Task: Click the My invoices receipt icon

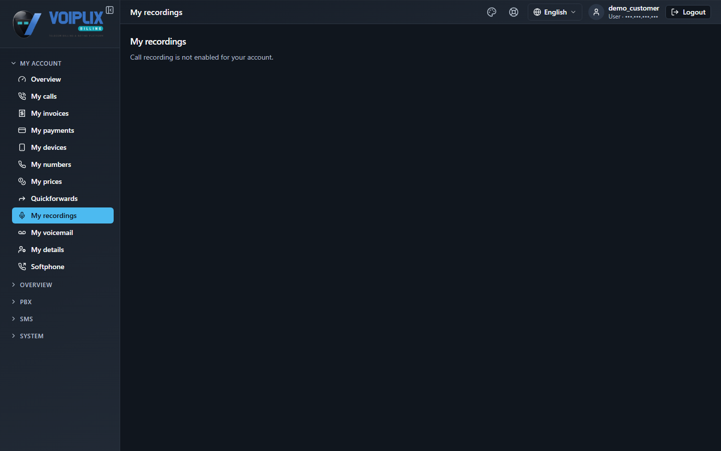Action: [x=22, y=113]
